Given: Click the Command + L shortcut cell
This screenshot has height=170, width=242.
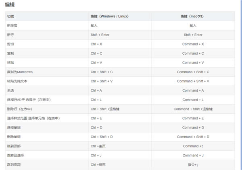Looking at the screenshot, I should (x=193, y=100).
